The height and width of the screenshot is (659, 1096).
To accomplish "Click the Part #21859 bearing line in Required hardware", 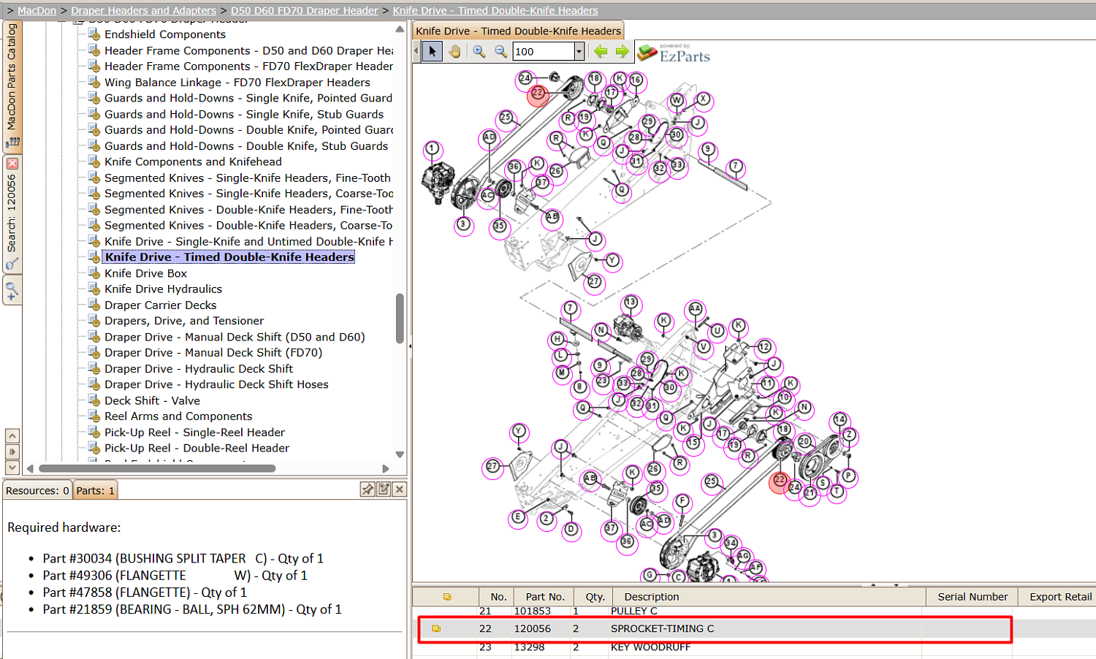I will (x=192, y=609).
